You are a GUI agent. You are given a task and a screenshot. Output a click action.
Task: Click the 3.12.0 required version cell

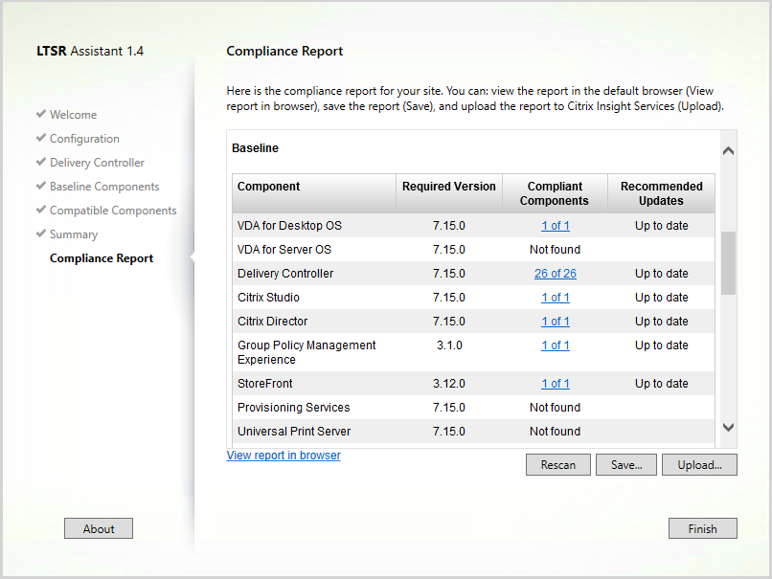coord(449,384)
